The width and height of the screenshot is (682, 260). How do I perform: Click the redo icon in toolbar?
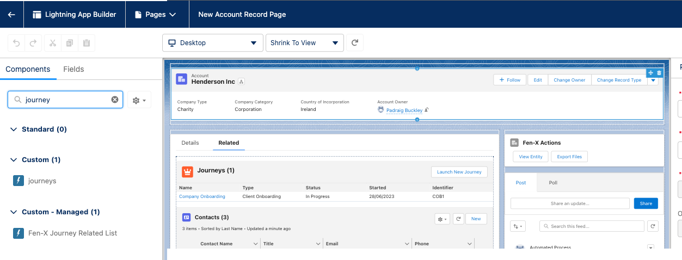(33, 43)
